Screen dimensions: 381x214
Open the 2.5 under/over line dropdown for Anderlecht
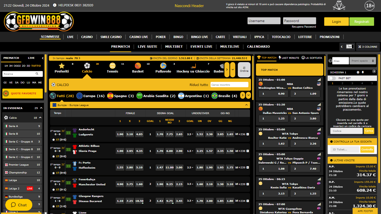coord(190,134)
